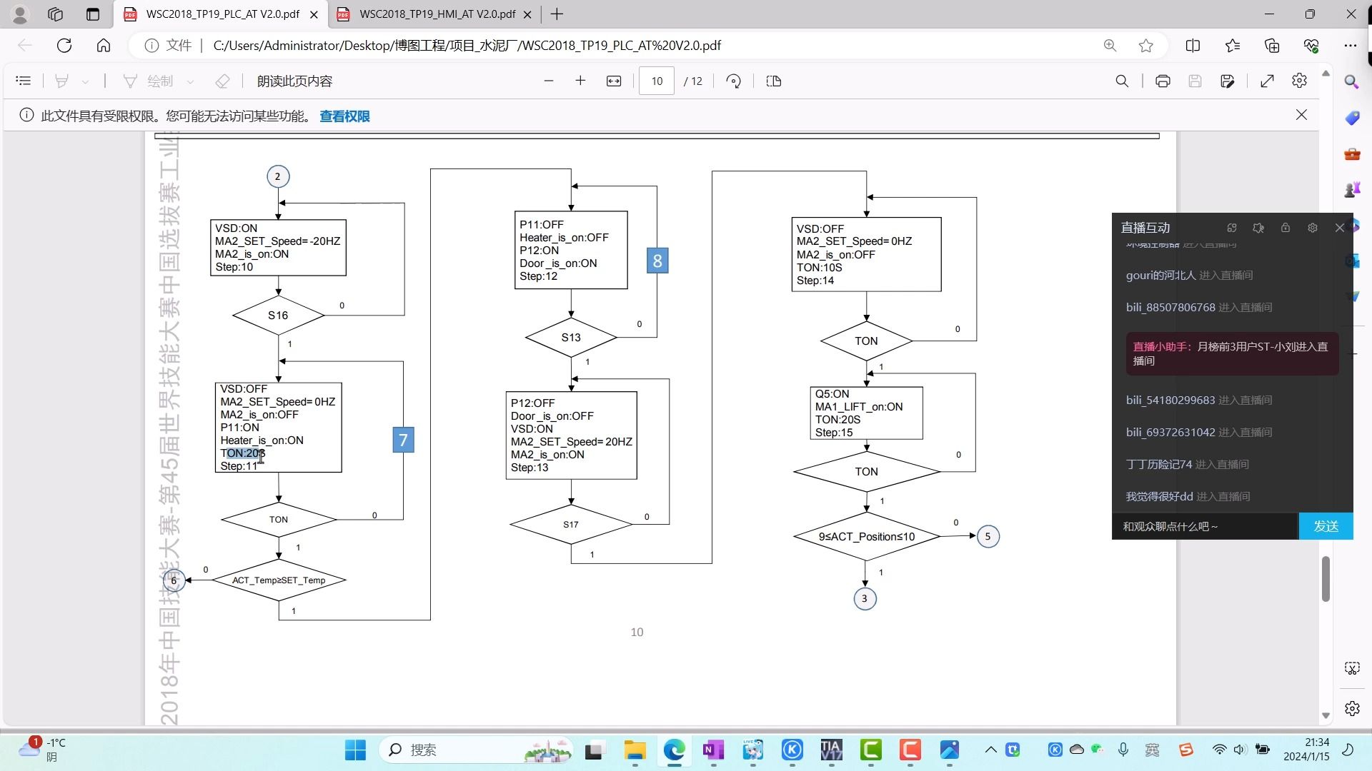Click user bili_88507806768 in chat
This screenshot has height=771, width=1372.
(x=1170, y=308)
